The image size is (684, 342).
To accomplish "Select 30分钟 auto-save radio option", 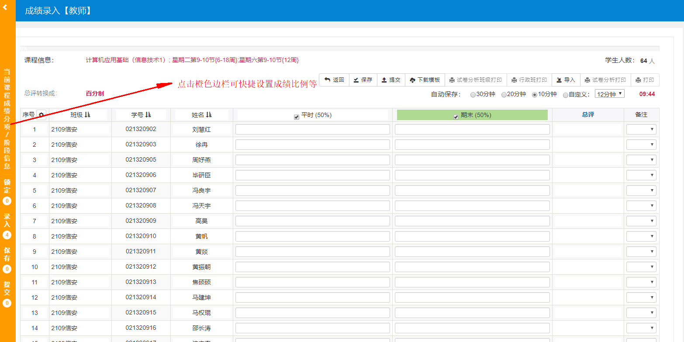I will pyautogui.click(x=473, y=95).
